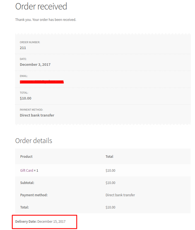
Task: Click Direct bank transfer in order summary
Action: [37, 115]
